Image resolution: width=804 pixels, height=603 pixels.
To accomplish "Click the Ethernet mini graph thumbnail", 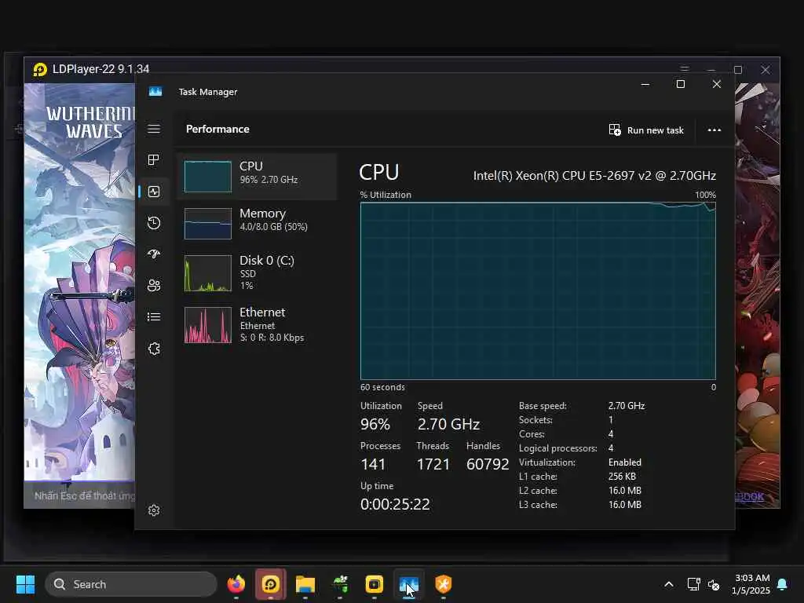I will [207, 325].
